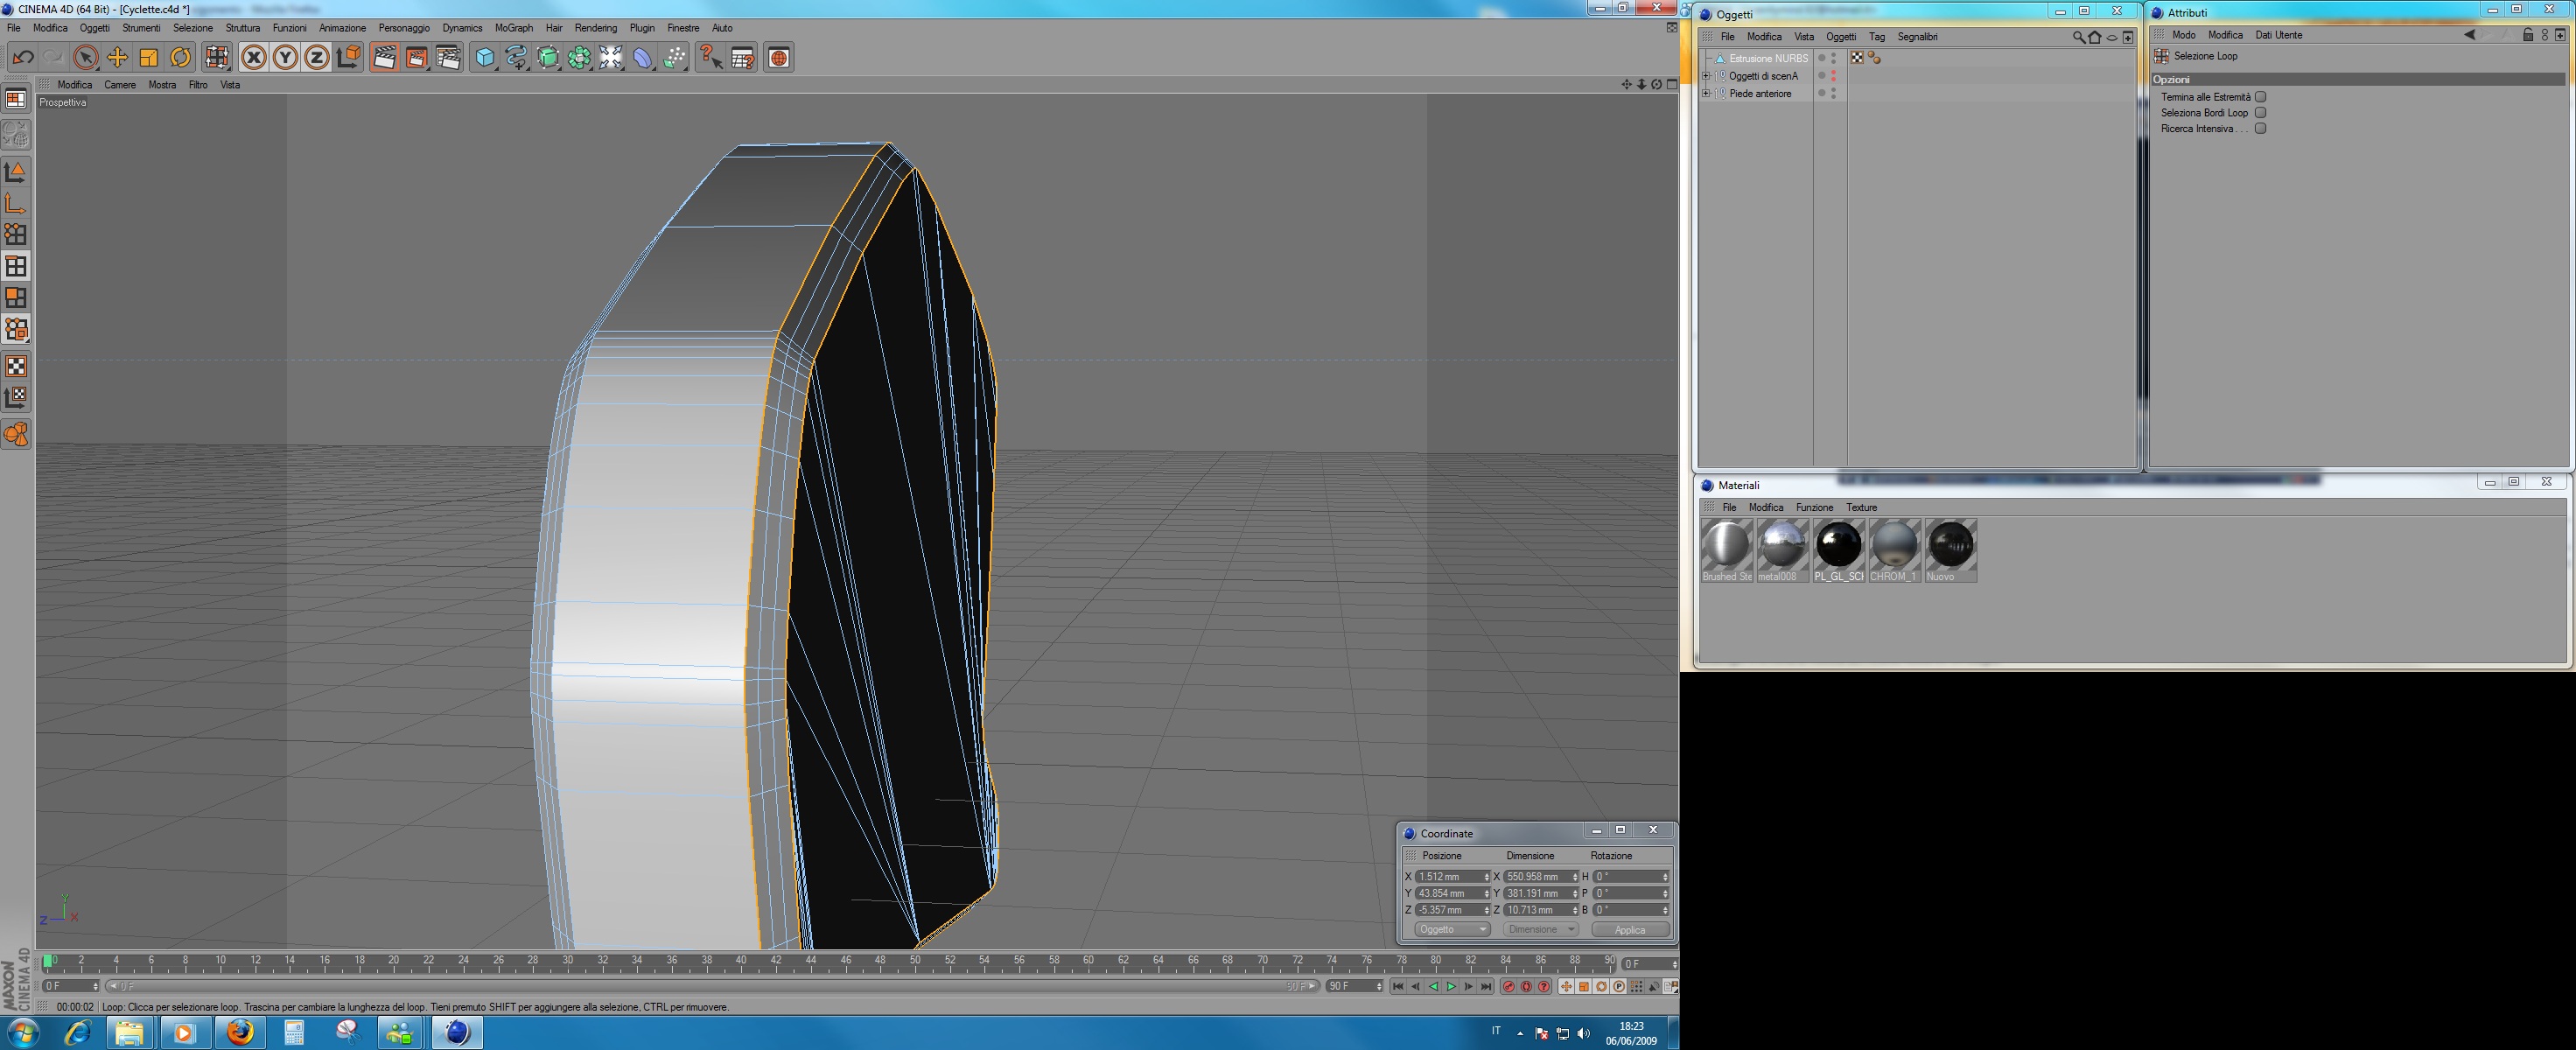The height and width of the screenshot is (1050, 2576).
Task: Select the Move tool
Action: (x=117, y=58)
